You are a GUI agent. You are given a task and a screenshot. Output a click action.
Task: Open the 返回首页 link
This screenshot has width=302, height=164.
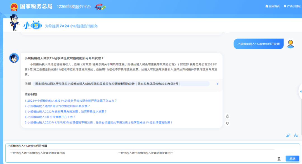click(x=274, y=6)
